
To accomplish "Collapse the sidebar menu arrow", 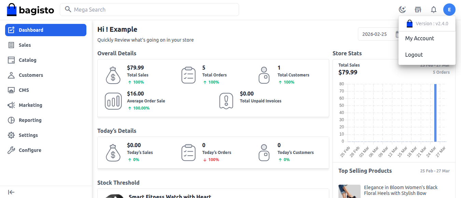I will tap(11, 192).
